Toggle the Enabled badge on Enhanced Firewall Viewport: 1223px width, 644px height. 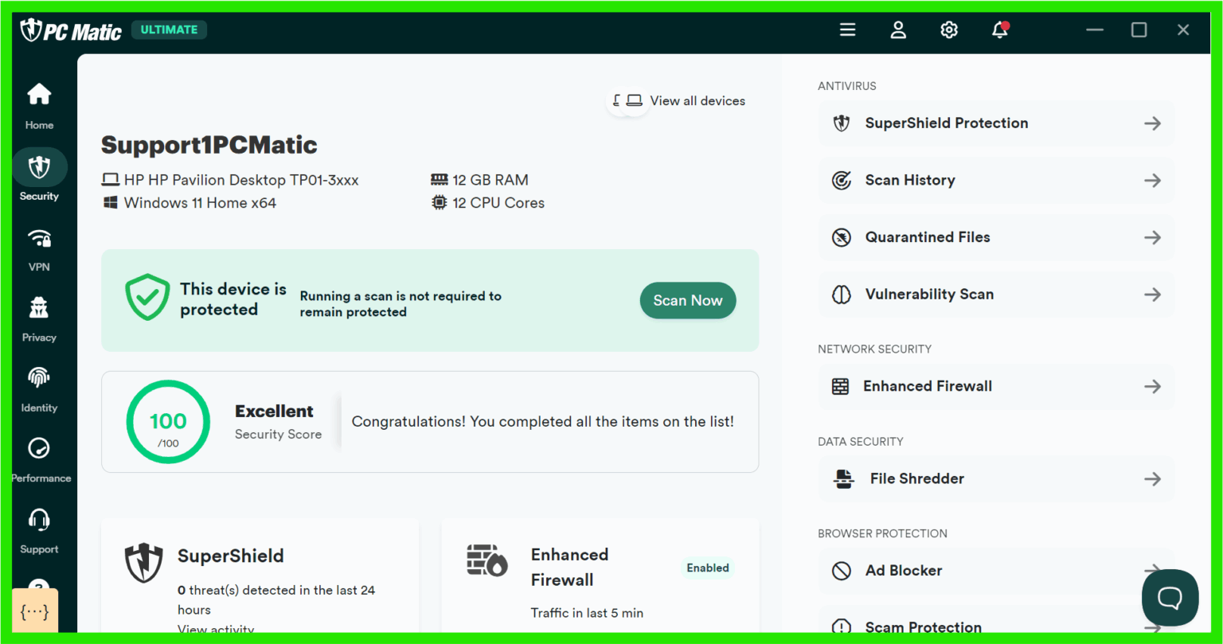(x=707, y=568)
